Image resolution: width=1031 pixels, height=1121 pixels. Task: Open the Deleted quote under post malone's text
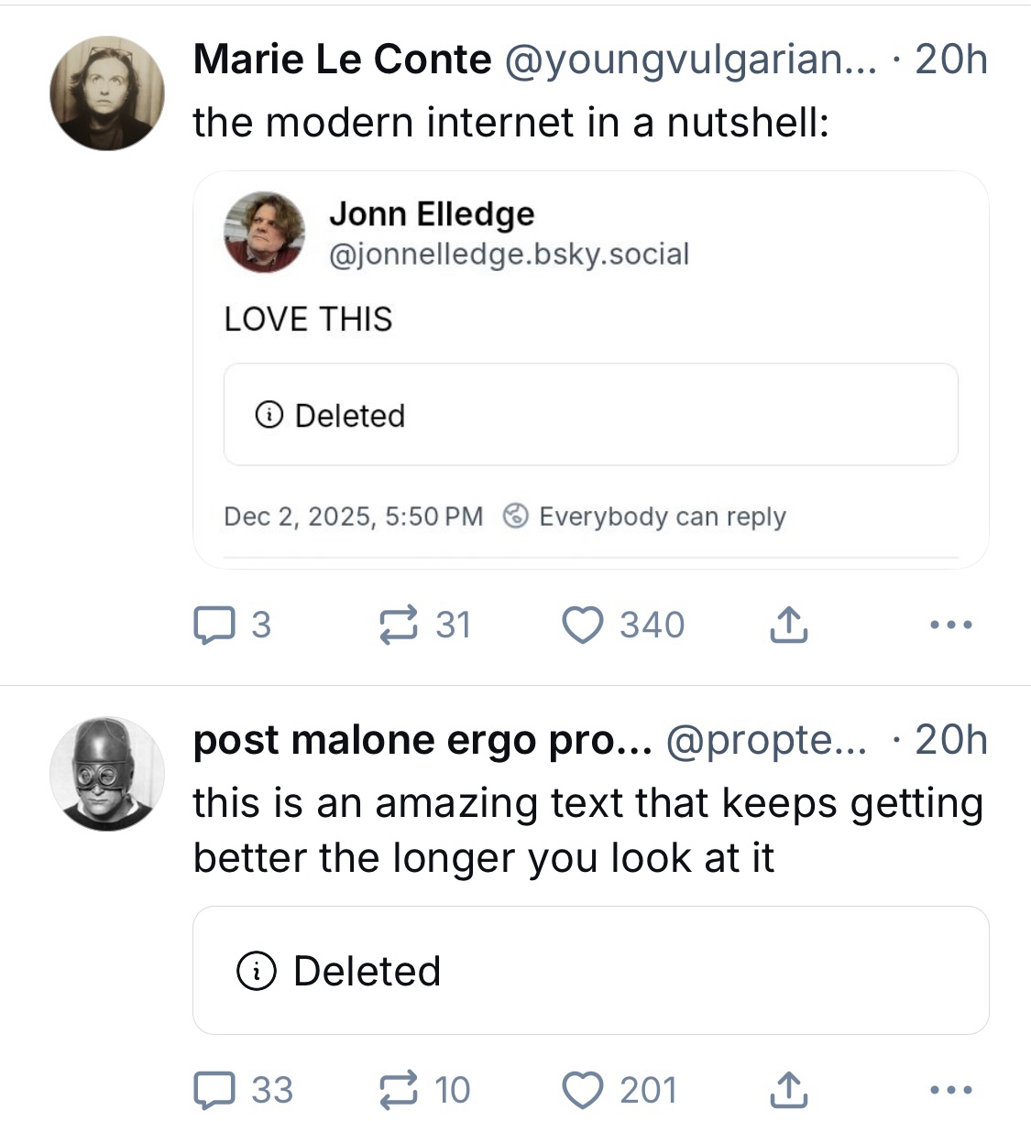tap(590, 971)
